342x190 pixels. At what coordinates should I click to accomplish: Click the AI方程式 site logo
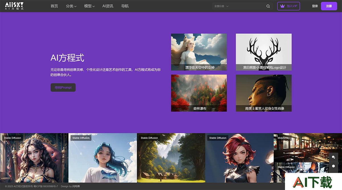point(14,6)
